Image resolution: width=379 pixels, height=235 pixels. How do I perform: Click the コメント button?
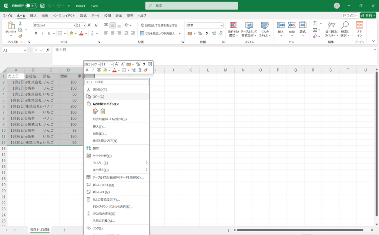point(350,15)
